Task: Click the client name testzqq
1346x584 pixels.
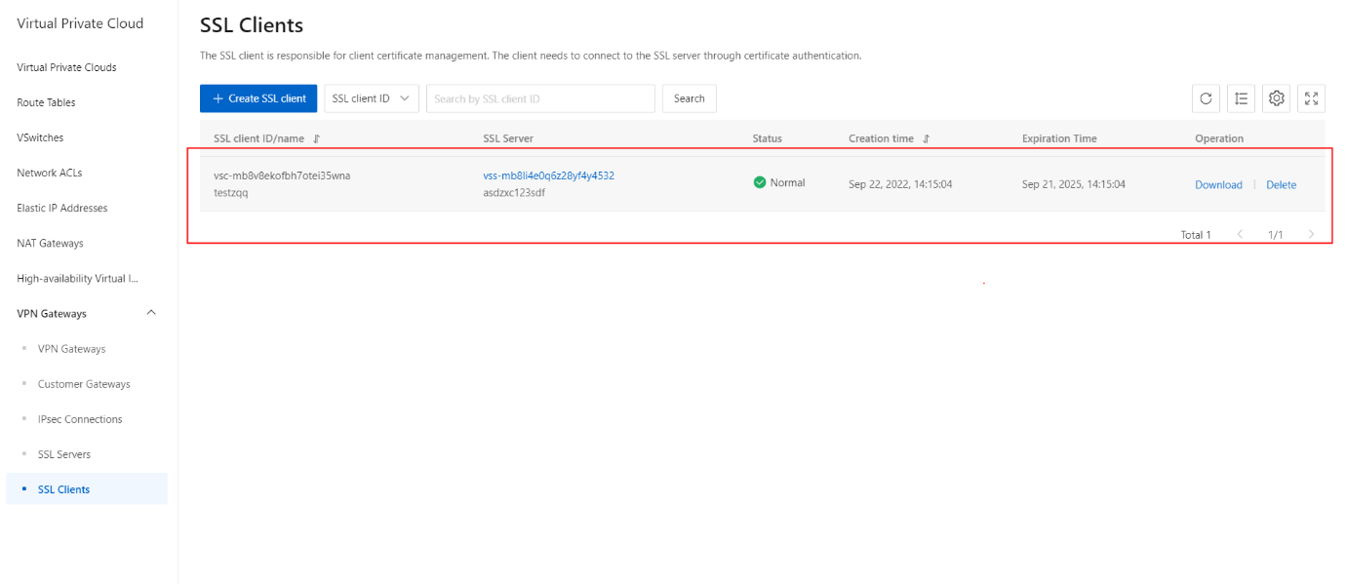Action: pos(231,193)
